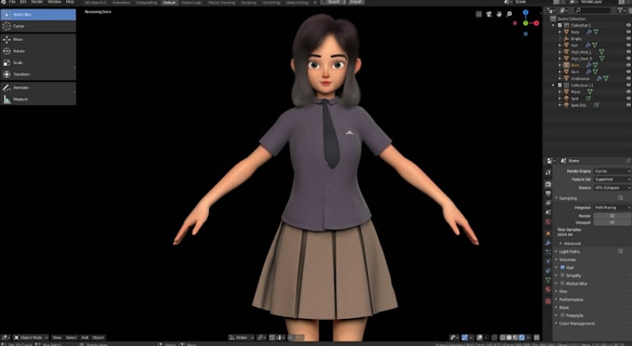Open the viewport Add menu
This screenshot has height=346, width=632.
[x=85, y=338]
